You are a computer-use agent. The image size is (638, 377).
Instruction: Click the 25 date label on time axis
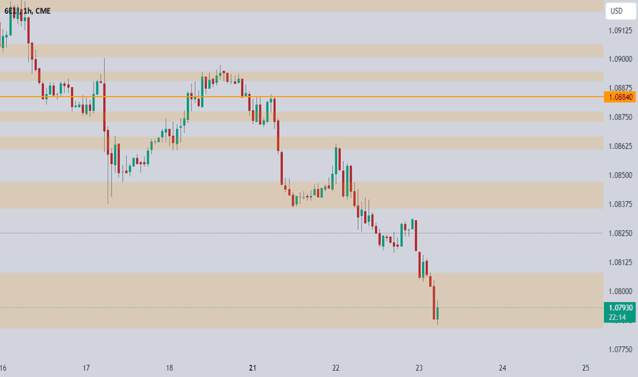(x=585, y=368)
